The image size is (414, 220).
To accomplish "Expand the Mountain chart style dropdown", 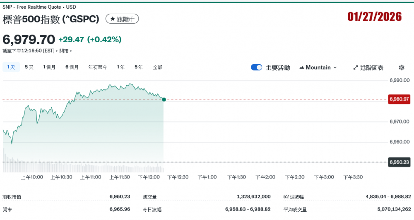I will 318,68.
